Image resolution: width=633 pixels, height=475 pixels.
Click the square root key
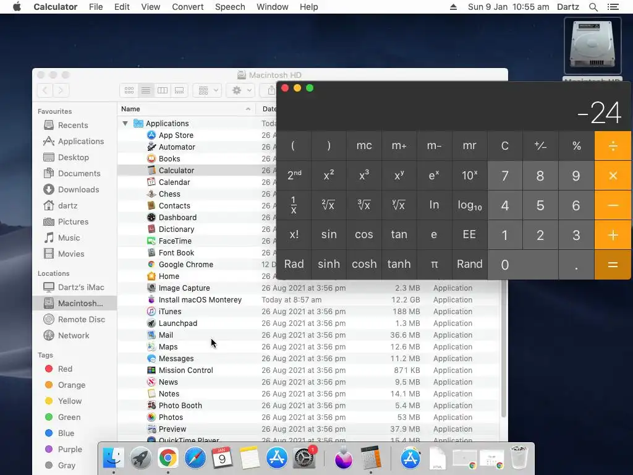pos(329,205)
